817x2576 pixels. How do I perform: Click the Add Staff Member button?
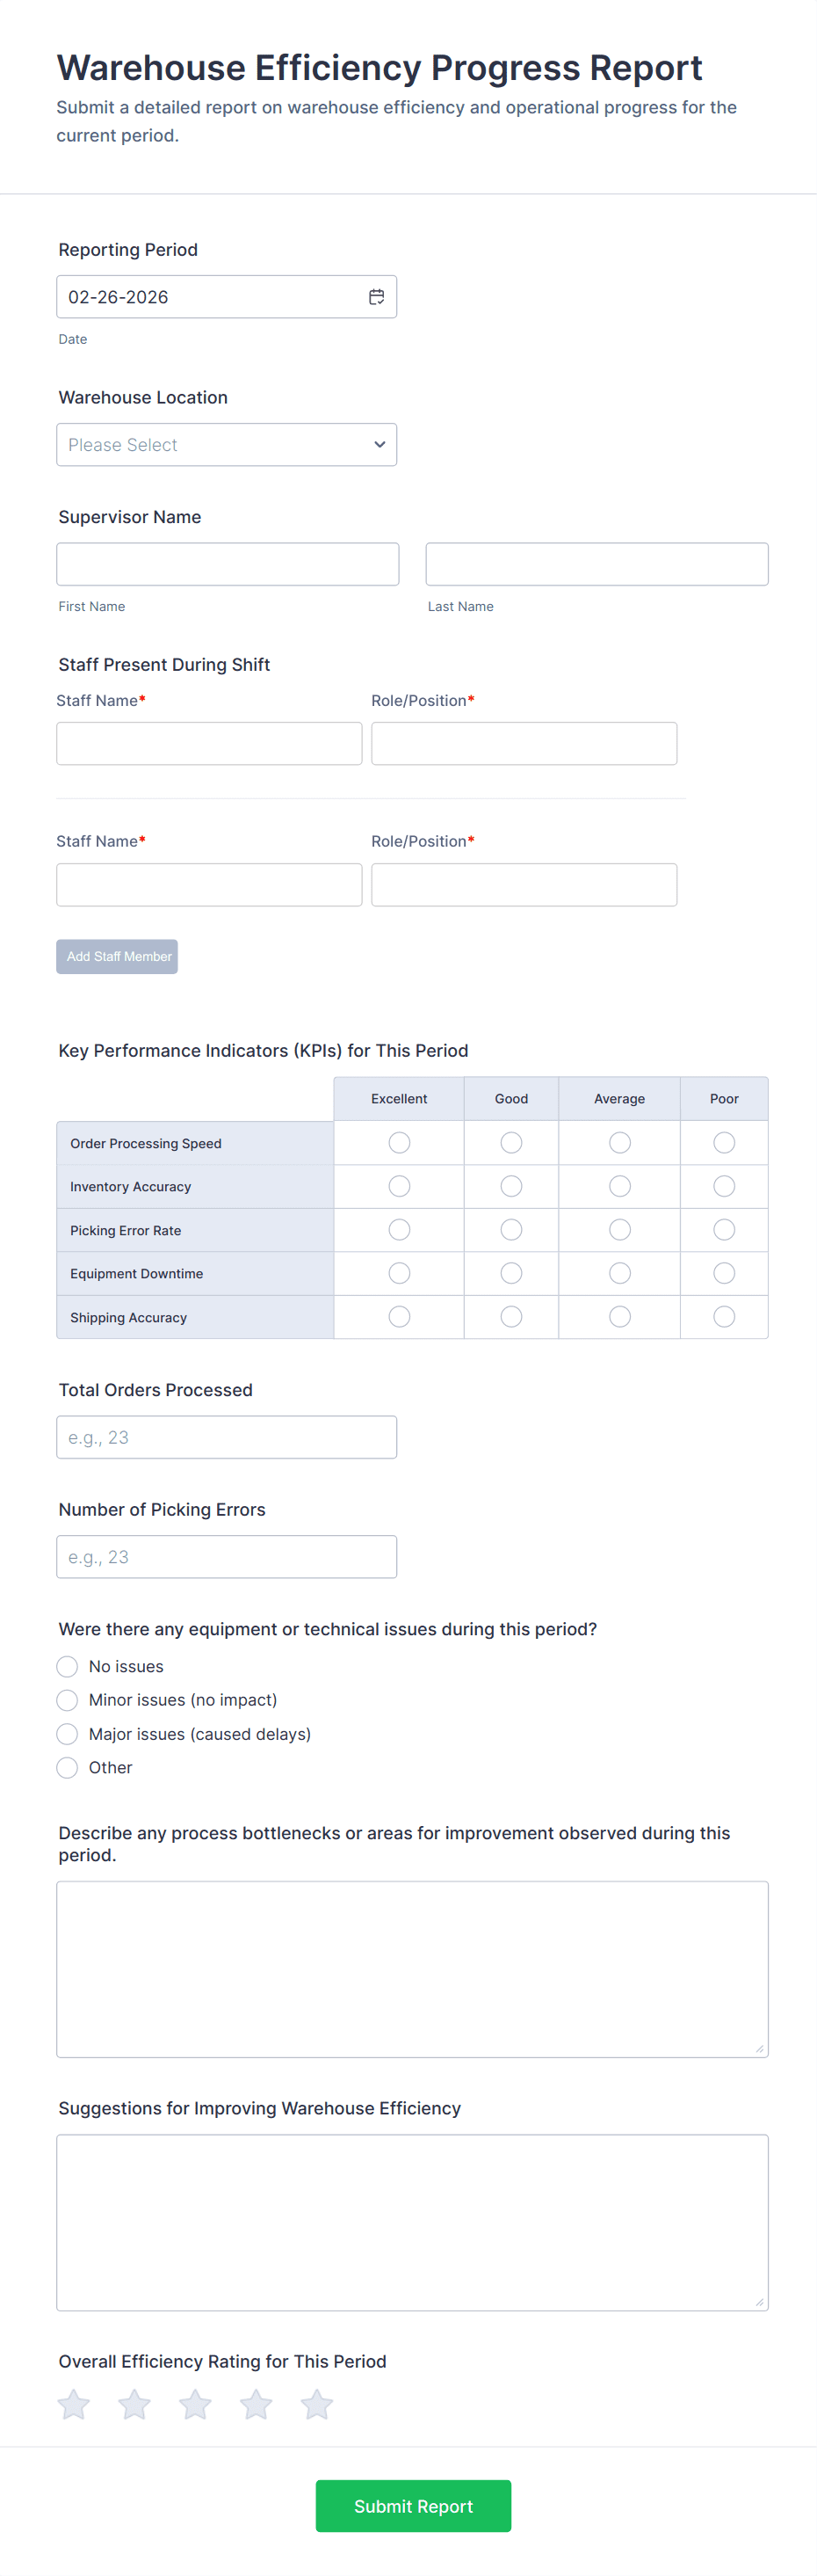click(117, 957)
